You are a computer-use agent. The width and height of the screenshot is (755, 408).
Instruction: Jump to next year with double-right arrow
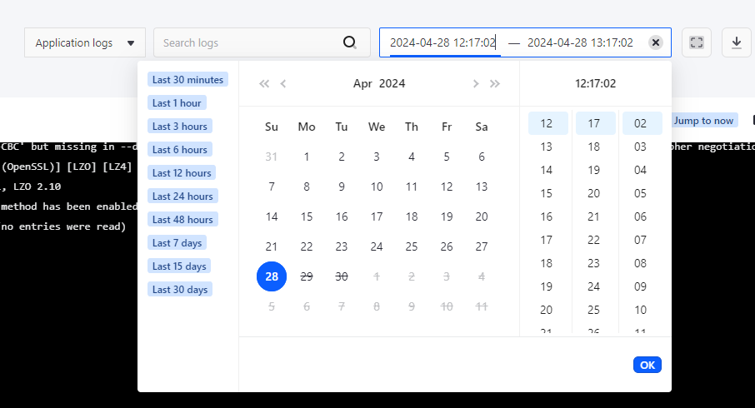(495, 83)
